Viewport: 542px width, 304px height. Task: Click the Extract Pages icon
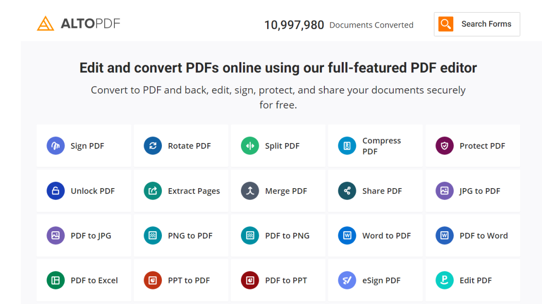click(153, 191)
